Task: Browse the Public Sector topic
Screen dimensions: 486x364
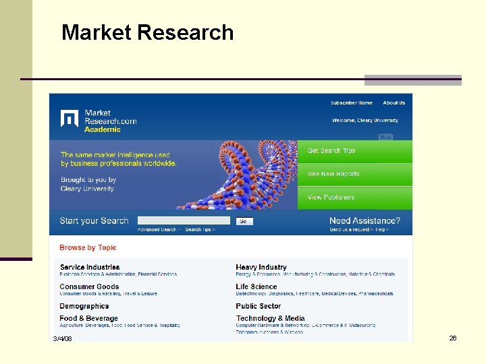Action: [x=258, y=306]
